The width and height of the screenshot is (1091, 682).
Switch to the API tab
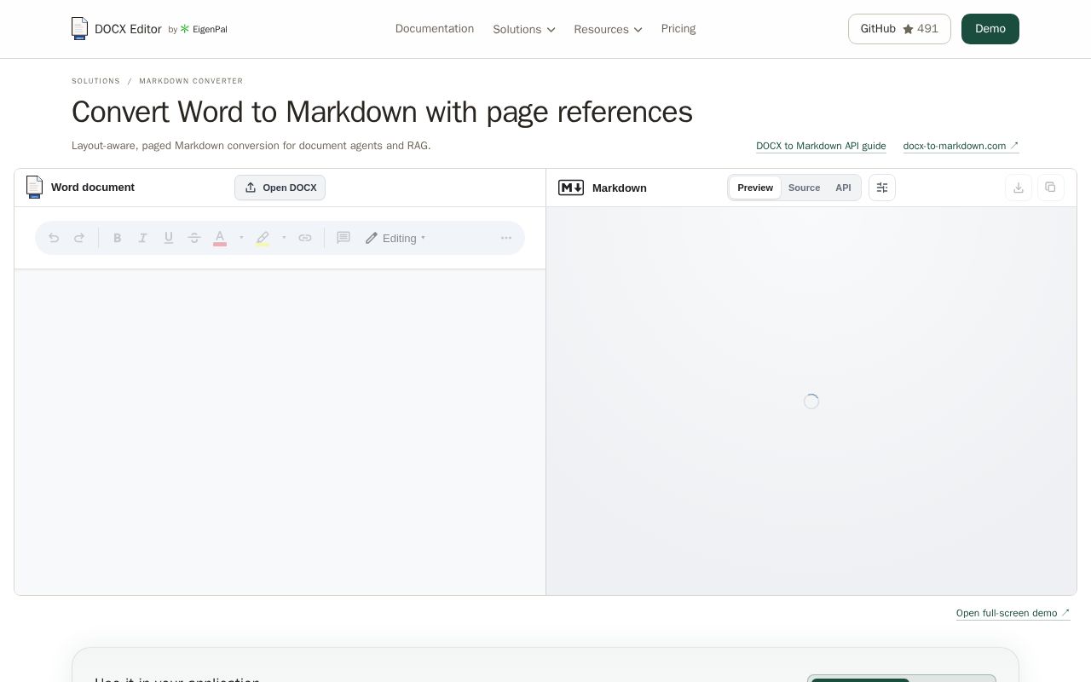843,188
